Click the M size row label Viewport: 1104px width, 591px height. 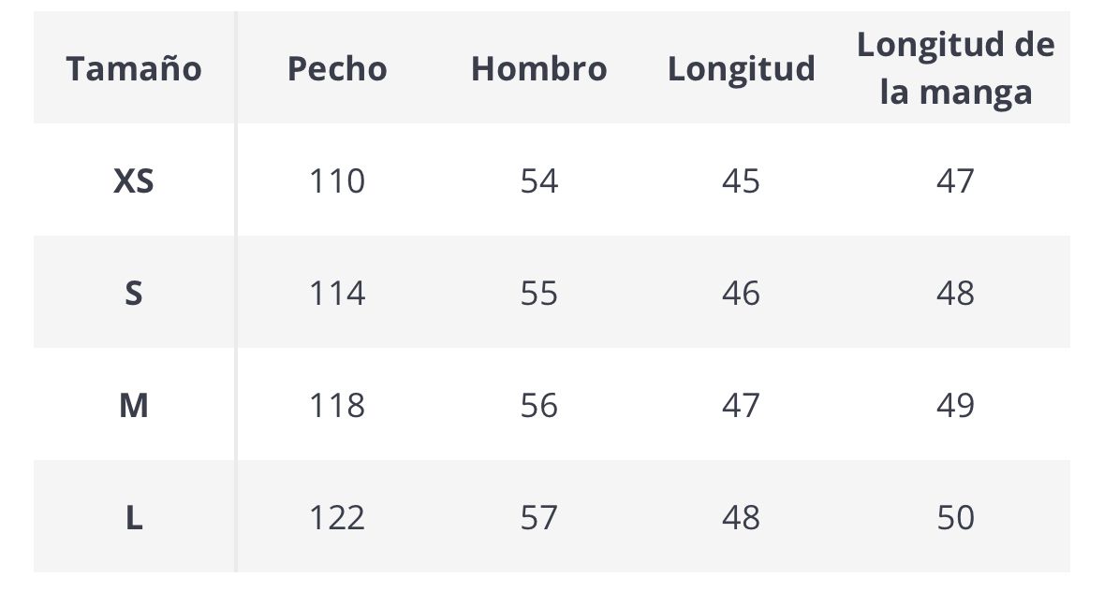click(134, 406)
